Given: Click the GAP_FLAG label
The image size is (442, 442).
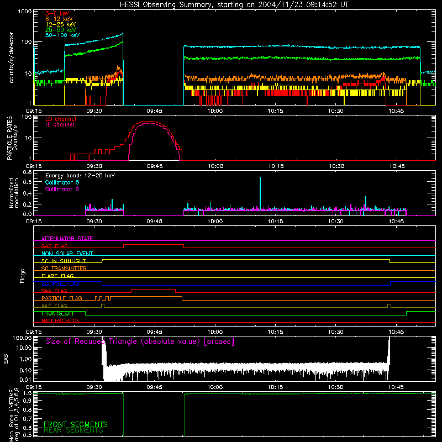Looking at the screenshot, I should (x=54, y=246).
